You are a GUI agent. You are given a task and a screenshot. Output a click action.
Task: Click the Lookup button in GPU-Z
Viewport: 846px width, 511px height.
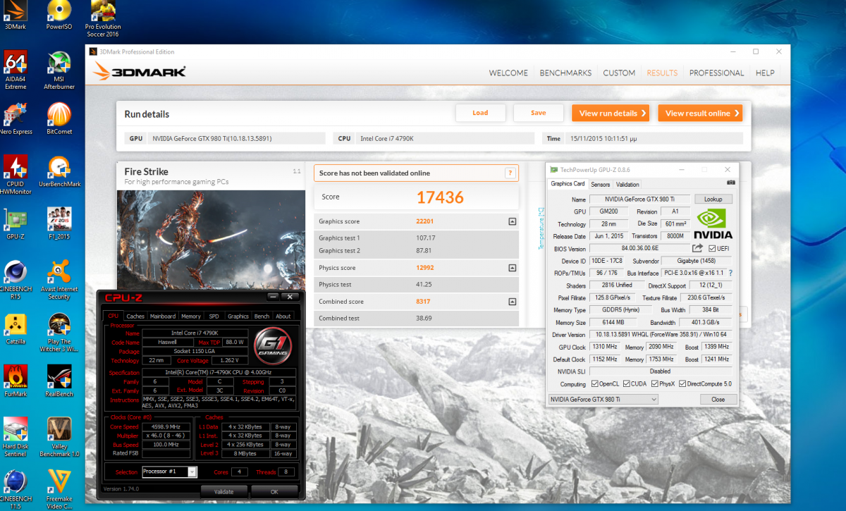tap(713, 199)
